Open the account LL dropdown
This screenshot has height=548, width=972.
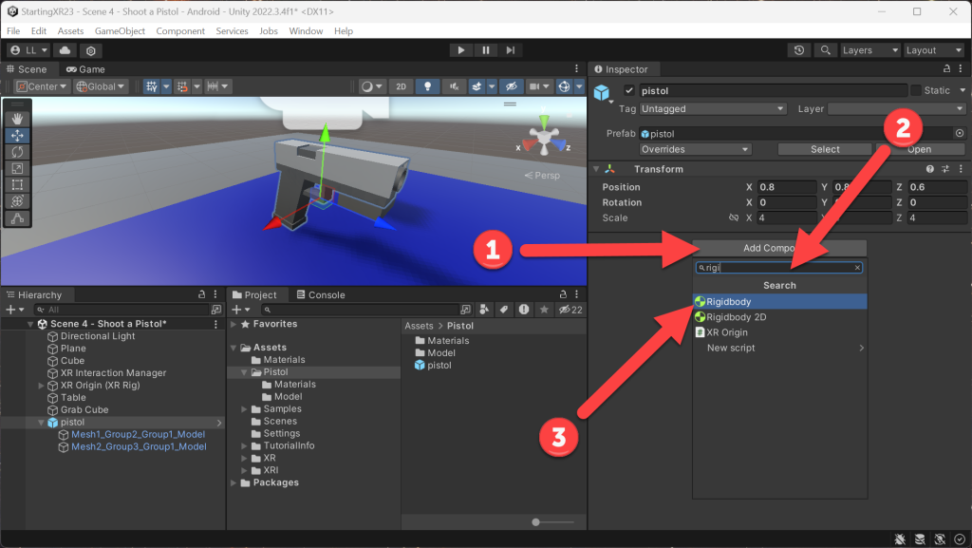28,50
